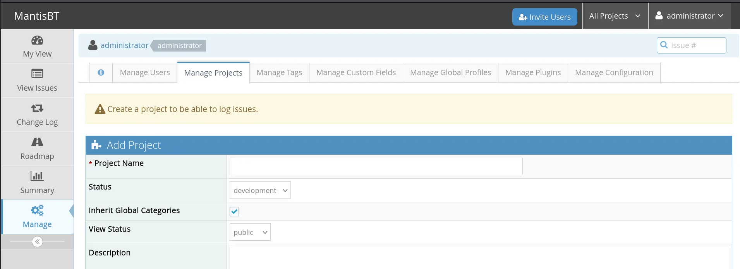740x269 pixels.
Task: Click the warning triangle icon
Action: click(x=100, y=109)
